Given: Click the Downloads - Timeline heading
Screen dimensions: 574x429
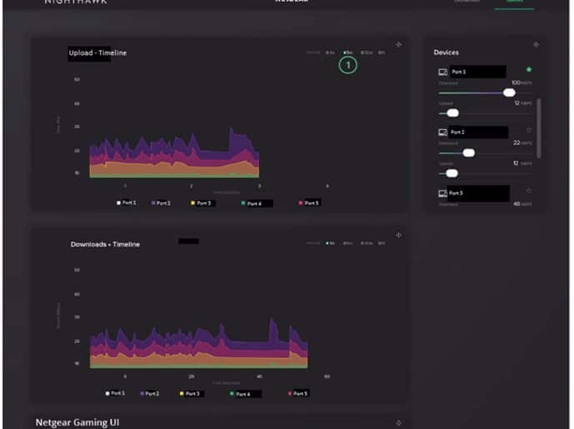Looking at the screenshot, I should 106,244.
